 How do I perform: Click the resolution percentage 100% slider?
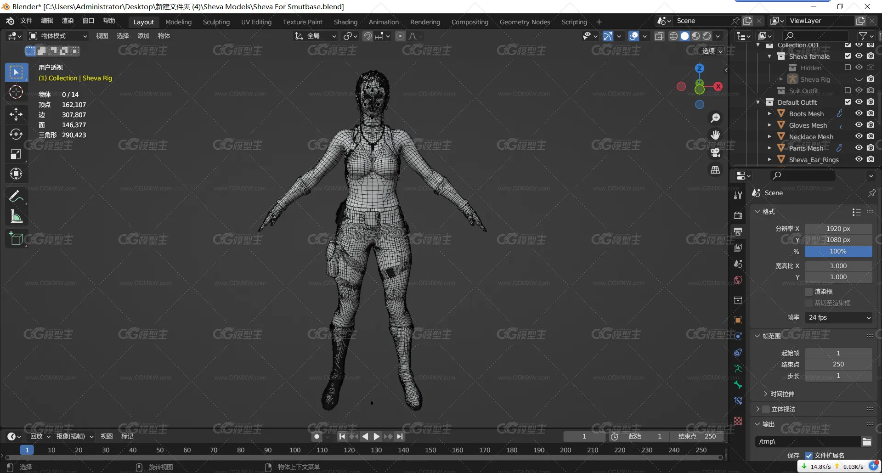click(x=838, y=251)
